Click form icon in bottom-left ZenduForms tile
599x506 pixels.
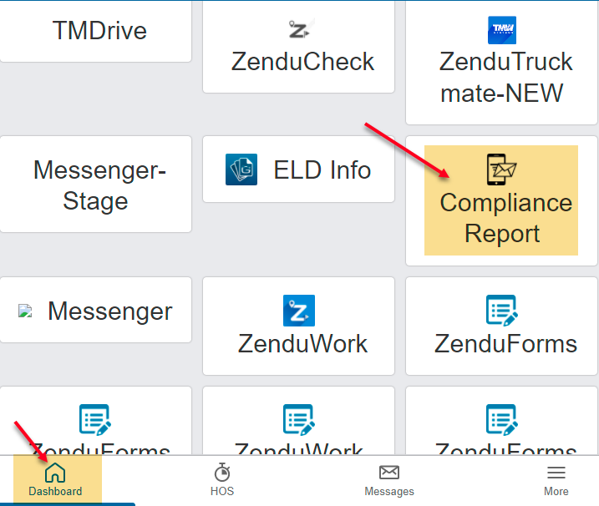click(95, 420)
